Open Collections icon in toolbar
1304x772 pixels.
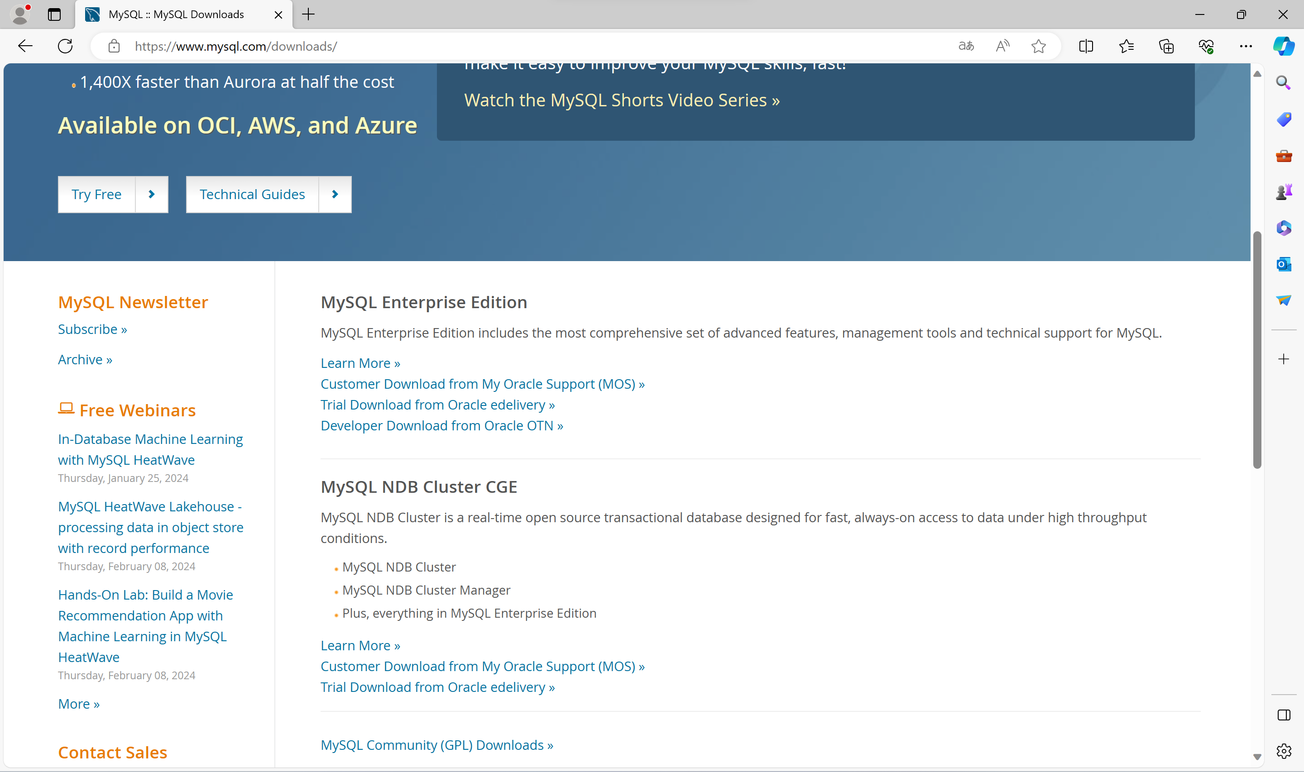click(1166, 46)
